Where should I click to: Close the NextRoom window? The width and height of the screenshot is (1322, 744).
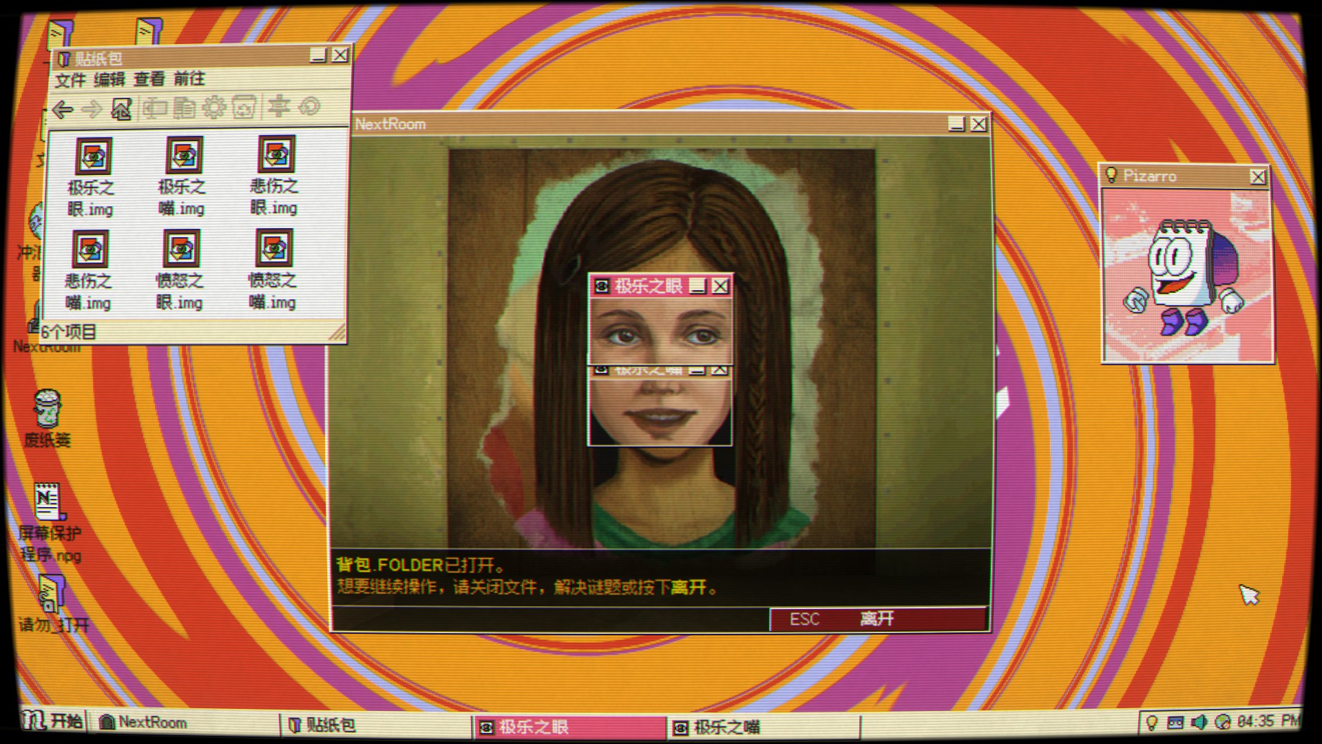click(978, 124)
